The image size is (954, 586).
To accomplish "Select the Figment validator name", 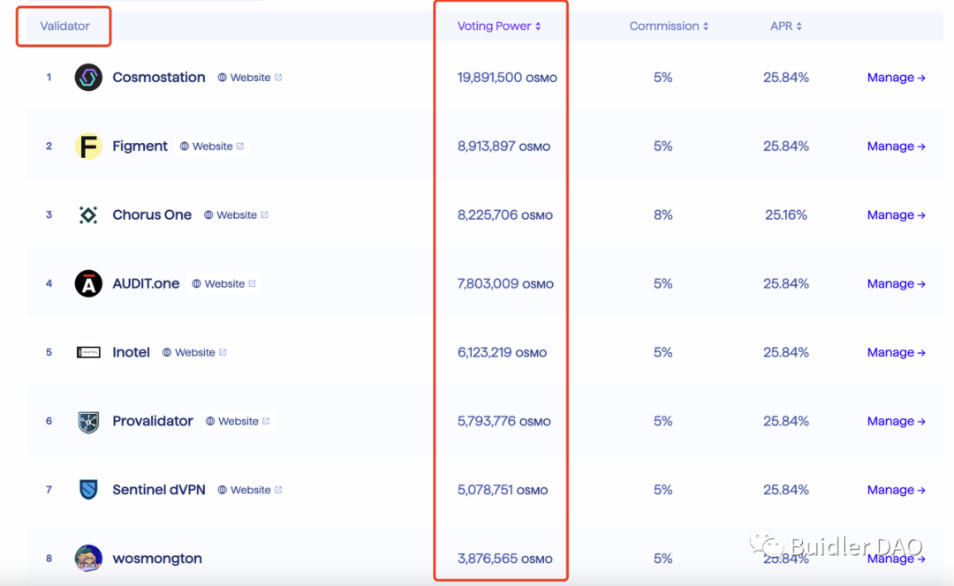I will coord(140,146).
